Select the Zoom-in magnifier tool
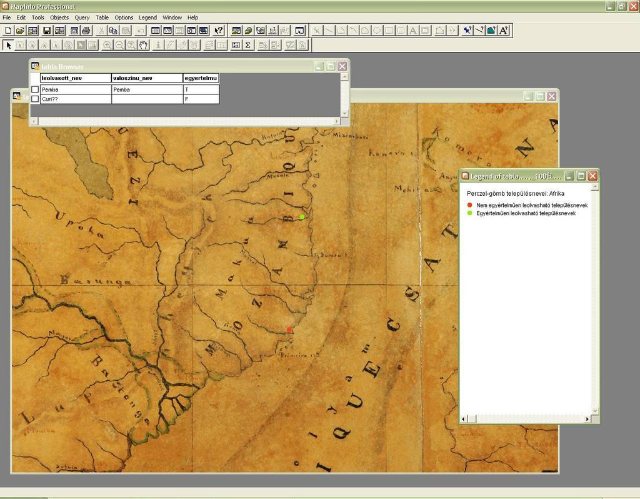This screenshot has width=640, height=499. 107,45
